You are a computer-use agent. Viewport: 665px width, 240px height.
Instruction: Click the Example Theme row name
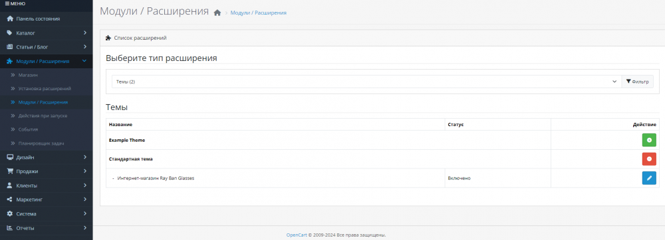point(127,140)
